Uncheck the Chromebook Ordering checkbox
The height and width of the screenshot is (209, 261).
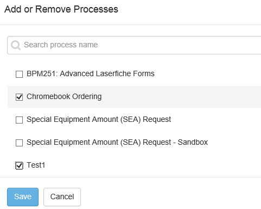19,97
